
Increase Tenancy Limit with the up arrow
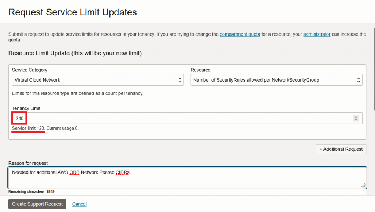[356, 117]
